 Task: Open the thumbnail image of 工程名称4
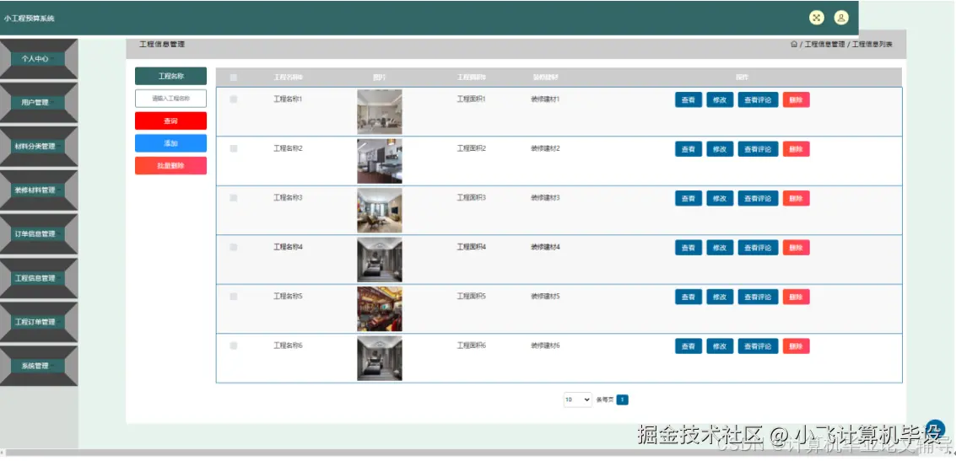[379, 260]
